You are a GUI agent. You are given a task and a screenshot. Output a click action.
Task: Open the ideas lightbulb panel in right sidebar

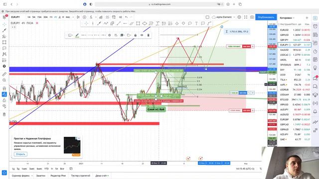315,68
